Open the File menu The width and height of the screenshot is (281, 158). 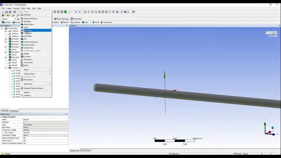coord(3,8)
